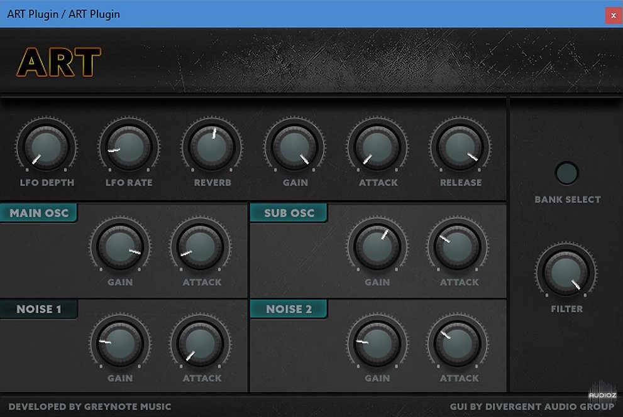The image size is (623, 417).
Task: Click the Noise 1 Gain knob
Action: pyautogui.click(x=119, y=343)
